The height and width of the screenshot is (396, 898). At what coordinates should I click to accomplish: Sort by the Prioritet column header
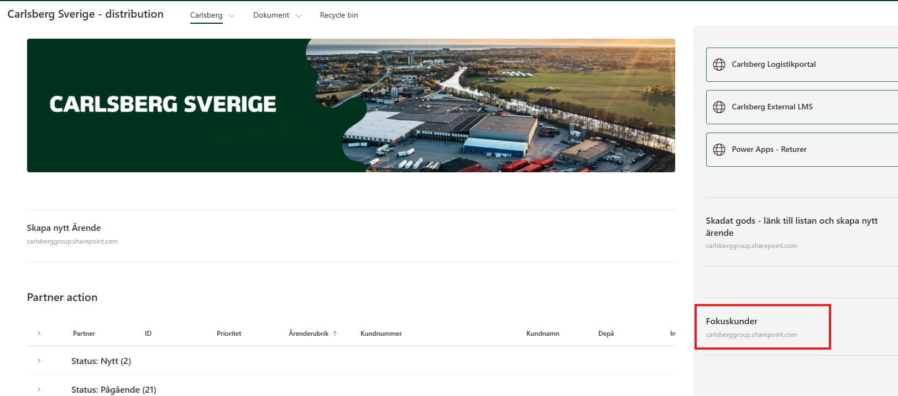(229, 334)
